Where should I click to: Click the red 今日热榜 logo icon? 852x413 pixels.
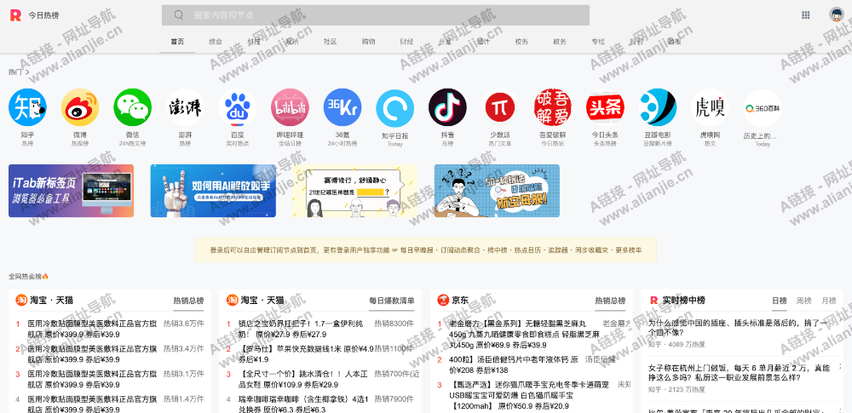point(15,15)
